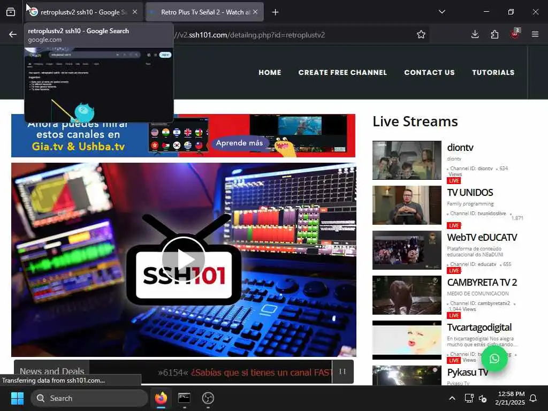Image resolution: width=548 pixels, height=411 pixels.
Task: Open the WebTV eDUCATV title link
Action: tap(482, 237)
